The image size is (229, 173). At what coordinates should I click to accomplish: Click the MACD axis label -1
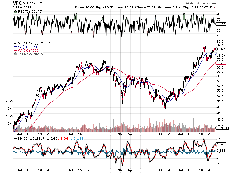pyautogui.click(x=219, y=158)
